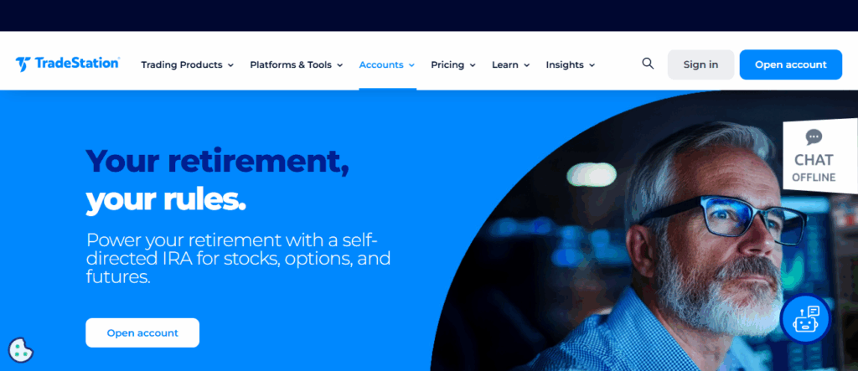This screenshot has height=371, width=858.
Task: Select the Pricing menu label
Action: (x=447, y=64)
